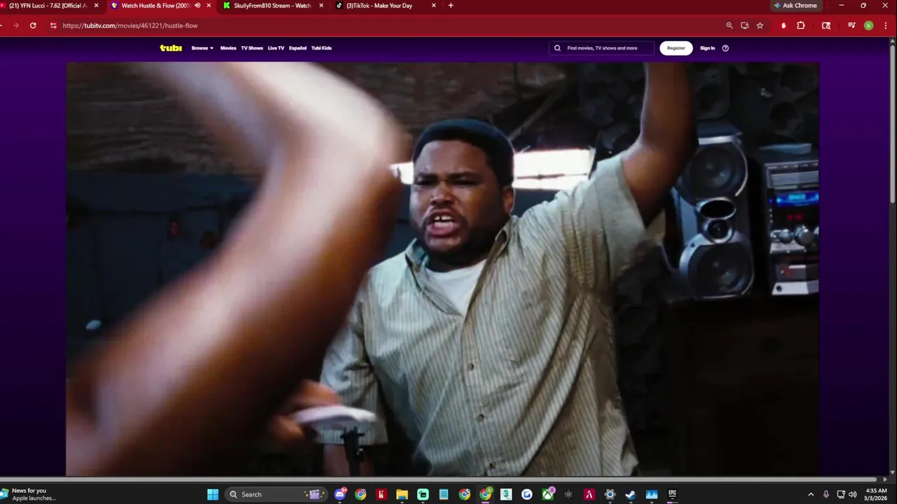Viewport: 897px width, 504px height.
Task: Click the microphone icon in system tray
Action: (826, 494)
